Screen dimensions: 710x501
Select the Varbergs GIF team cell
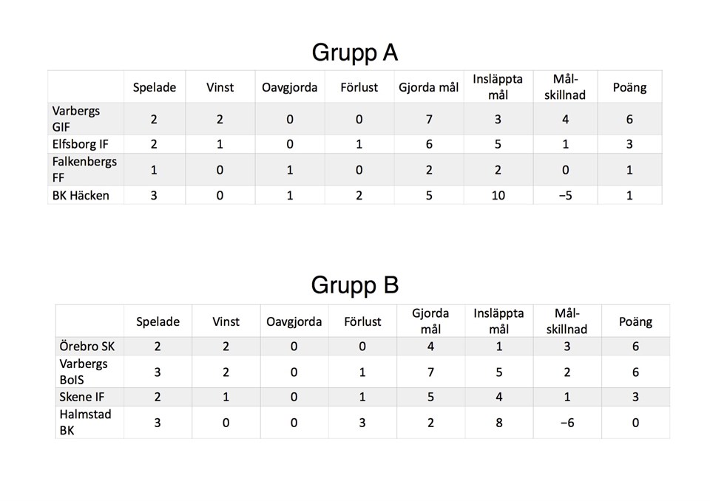coord(75,118)
